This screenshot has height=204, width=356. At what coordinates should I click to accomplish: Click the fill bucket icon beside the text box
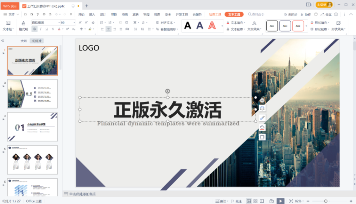point(262,127)
